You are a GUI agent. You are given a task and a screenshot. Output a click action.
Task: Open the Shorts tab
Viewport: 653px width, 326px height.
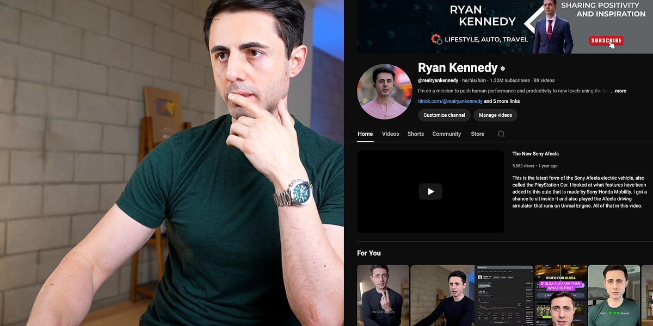(415, 134)
